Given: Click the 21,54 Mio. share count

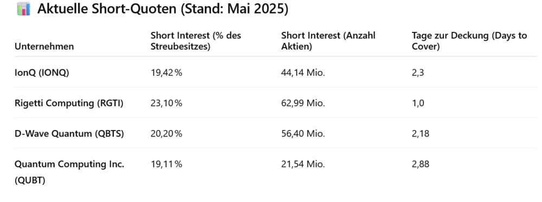Looking at the screenshot, I should [303, 164].
